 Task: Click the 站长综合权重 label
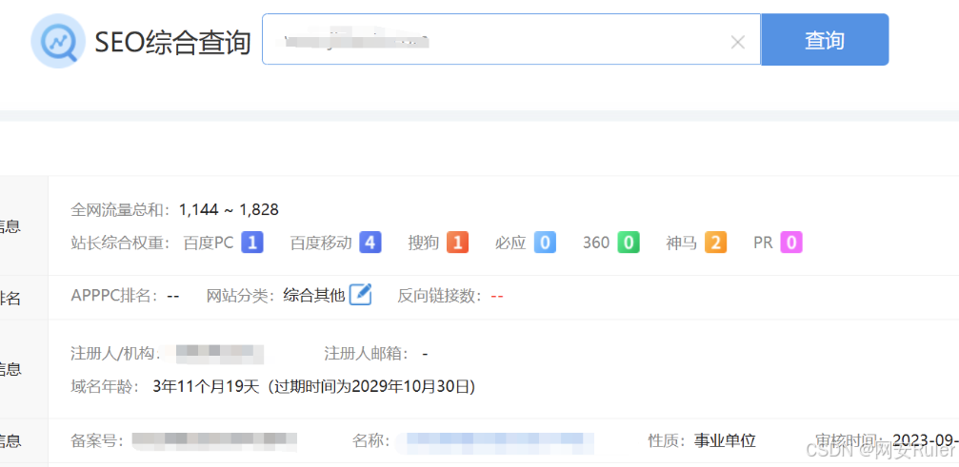pyautogui.click(x=120, y=243)
